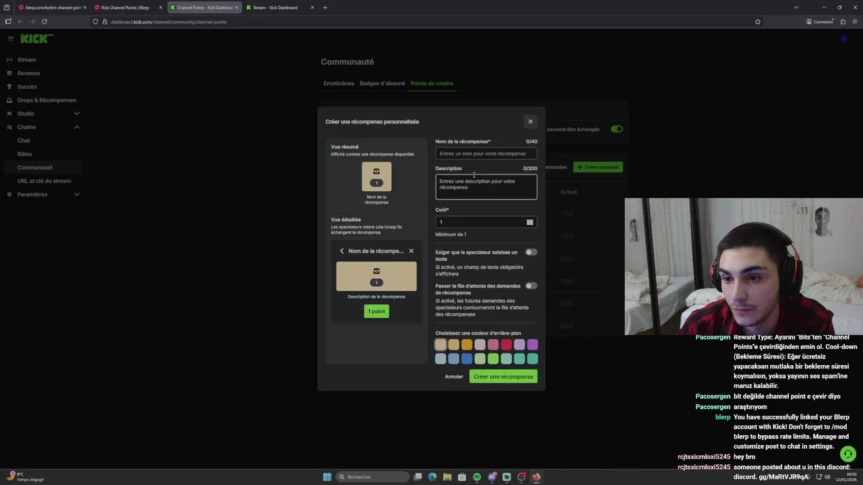Select the crimson red color swatch
This screenshot has height=485, width=863.
coord(506,345)
